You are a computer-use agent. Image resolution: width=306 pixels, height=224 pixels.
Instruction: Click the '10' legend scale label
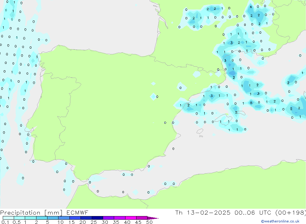click(61, 222)
